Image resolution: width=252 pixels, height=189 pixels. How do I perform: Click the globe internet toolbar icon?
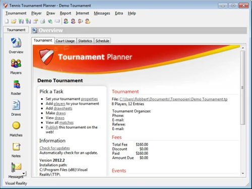click(x=50, y=21)
